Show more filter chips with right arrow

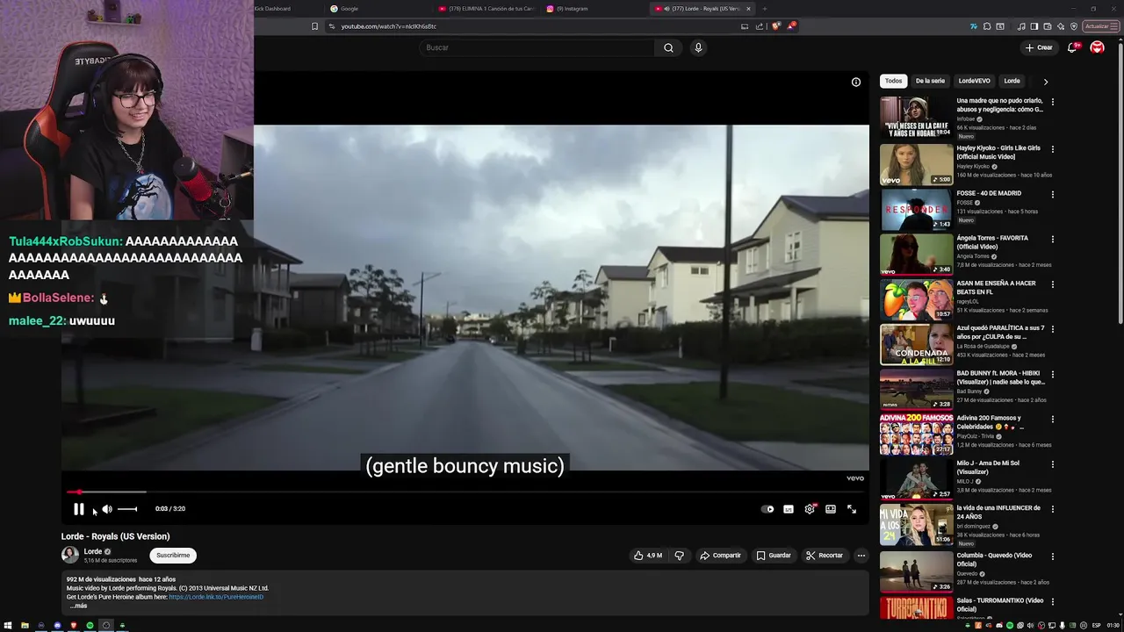tap(1045, 82)
